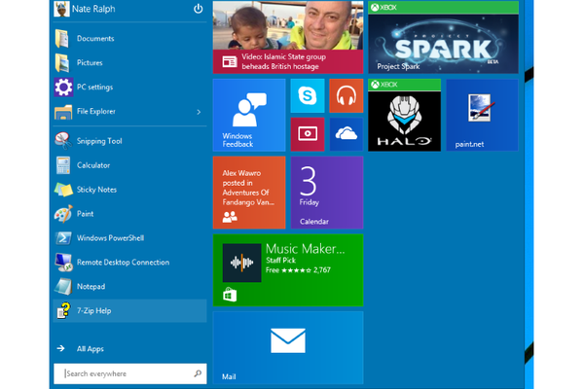Click the power button icon
Viewport: 584px width, 389px height.
(x=199, y=9)
